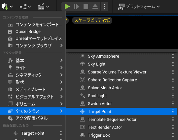The height and width of the screenshot is (140, 178).
Task: Select Text Render Actor
Action: [122, 127]
